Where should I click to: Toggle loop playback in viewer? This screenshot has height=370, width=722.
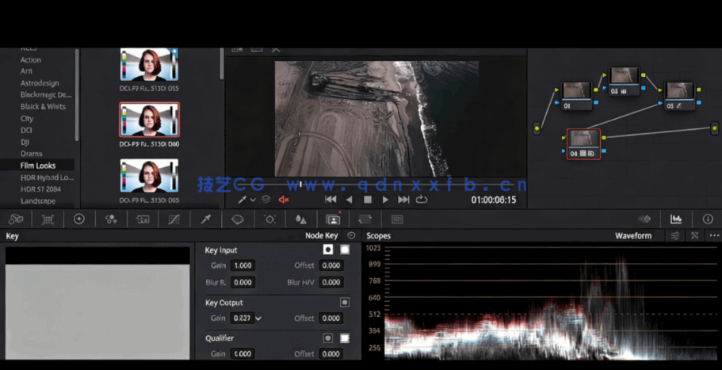[422, 200]
